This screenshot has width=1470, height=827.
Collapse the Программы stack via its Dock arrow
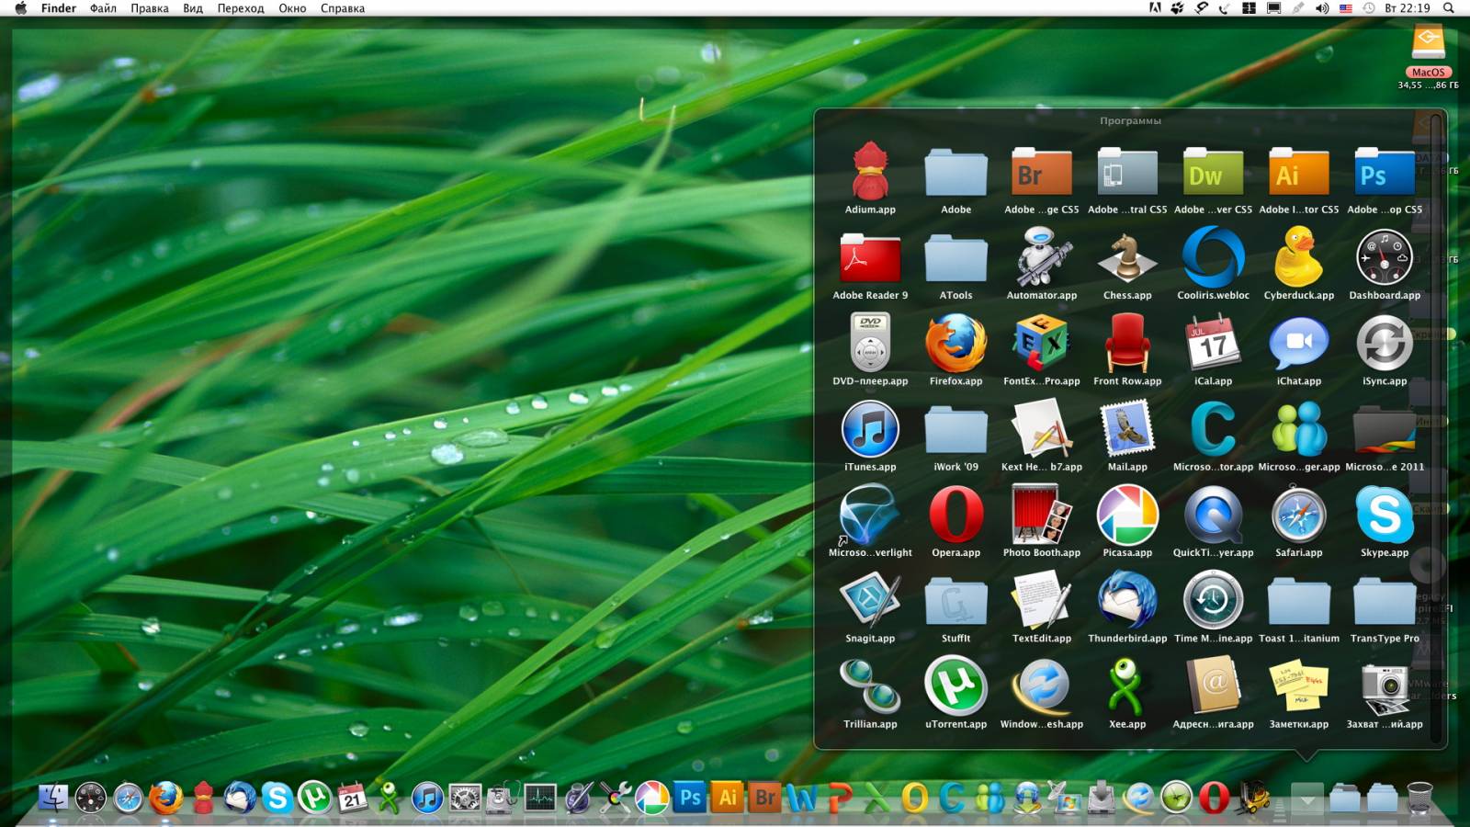1306,798
